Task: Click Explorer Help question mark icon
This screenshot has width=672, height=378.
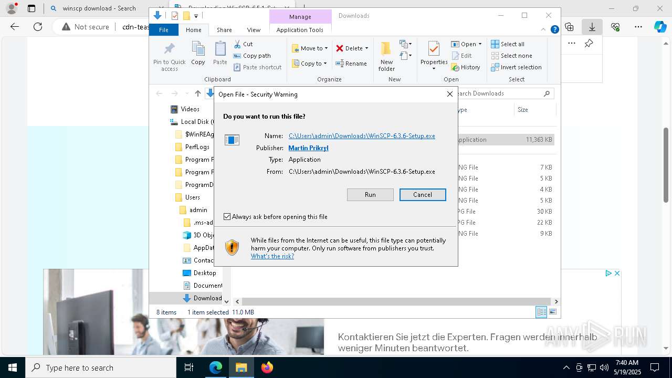Action: 554,30
